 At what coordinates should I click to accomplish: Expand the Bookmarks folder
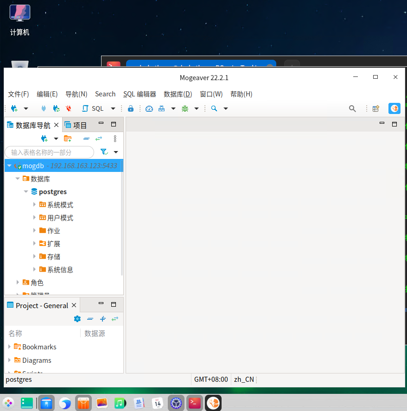coord(9,347)
